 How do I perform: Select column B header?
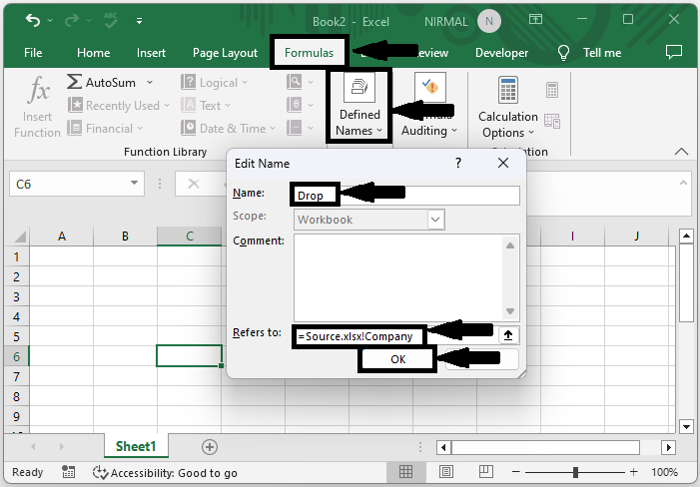click(x=125, y=237)
